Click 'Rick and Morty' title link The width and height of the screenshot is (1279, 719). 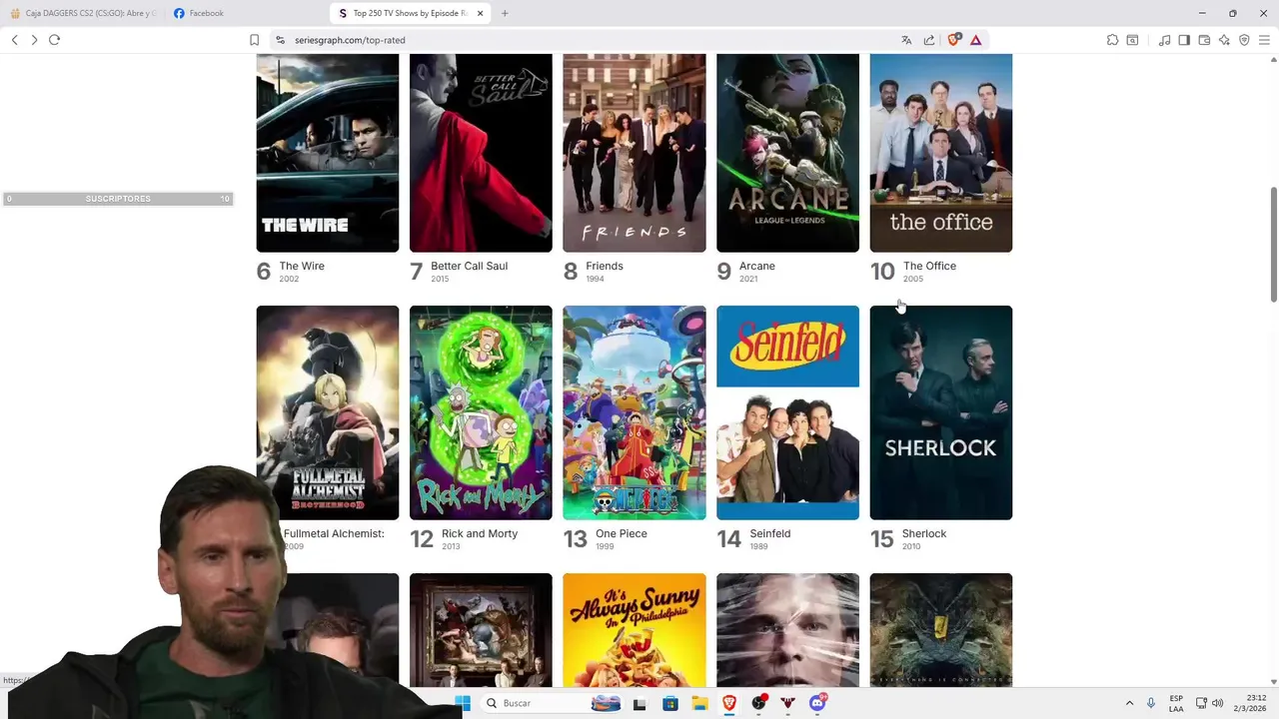coord(480,533)
